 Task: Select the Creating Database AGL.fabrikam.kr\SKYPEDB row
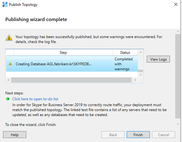pos(72,64)
